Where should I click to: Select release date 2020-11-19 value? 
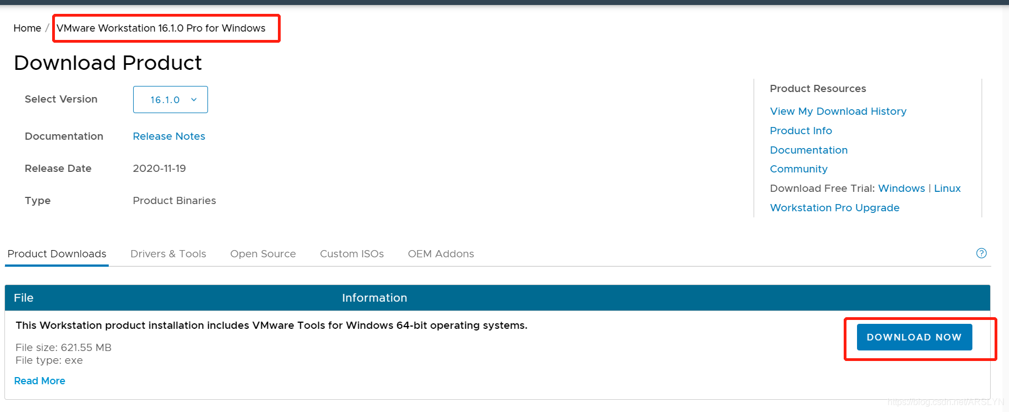(x=159, y=169)
